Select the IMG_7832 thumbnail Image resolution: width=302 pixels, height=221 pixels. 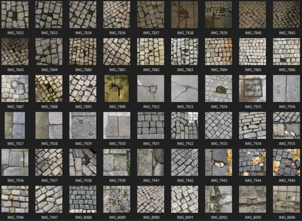[15, 15]
